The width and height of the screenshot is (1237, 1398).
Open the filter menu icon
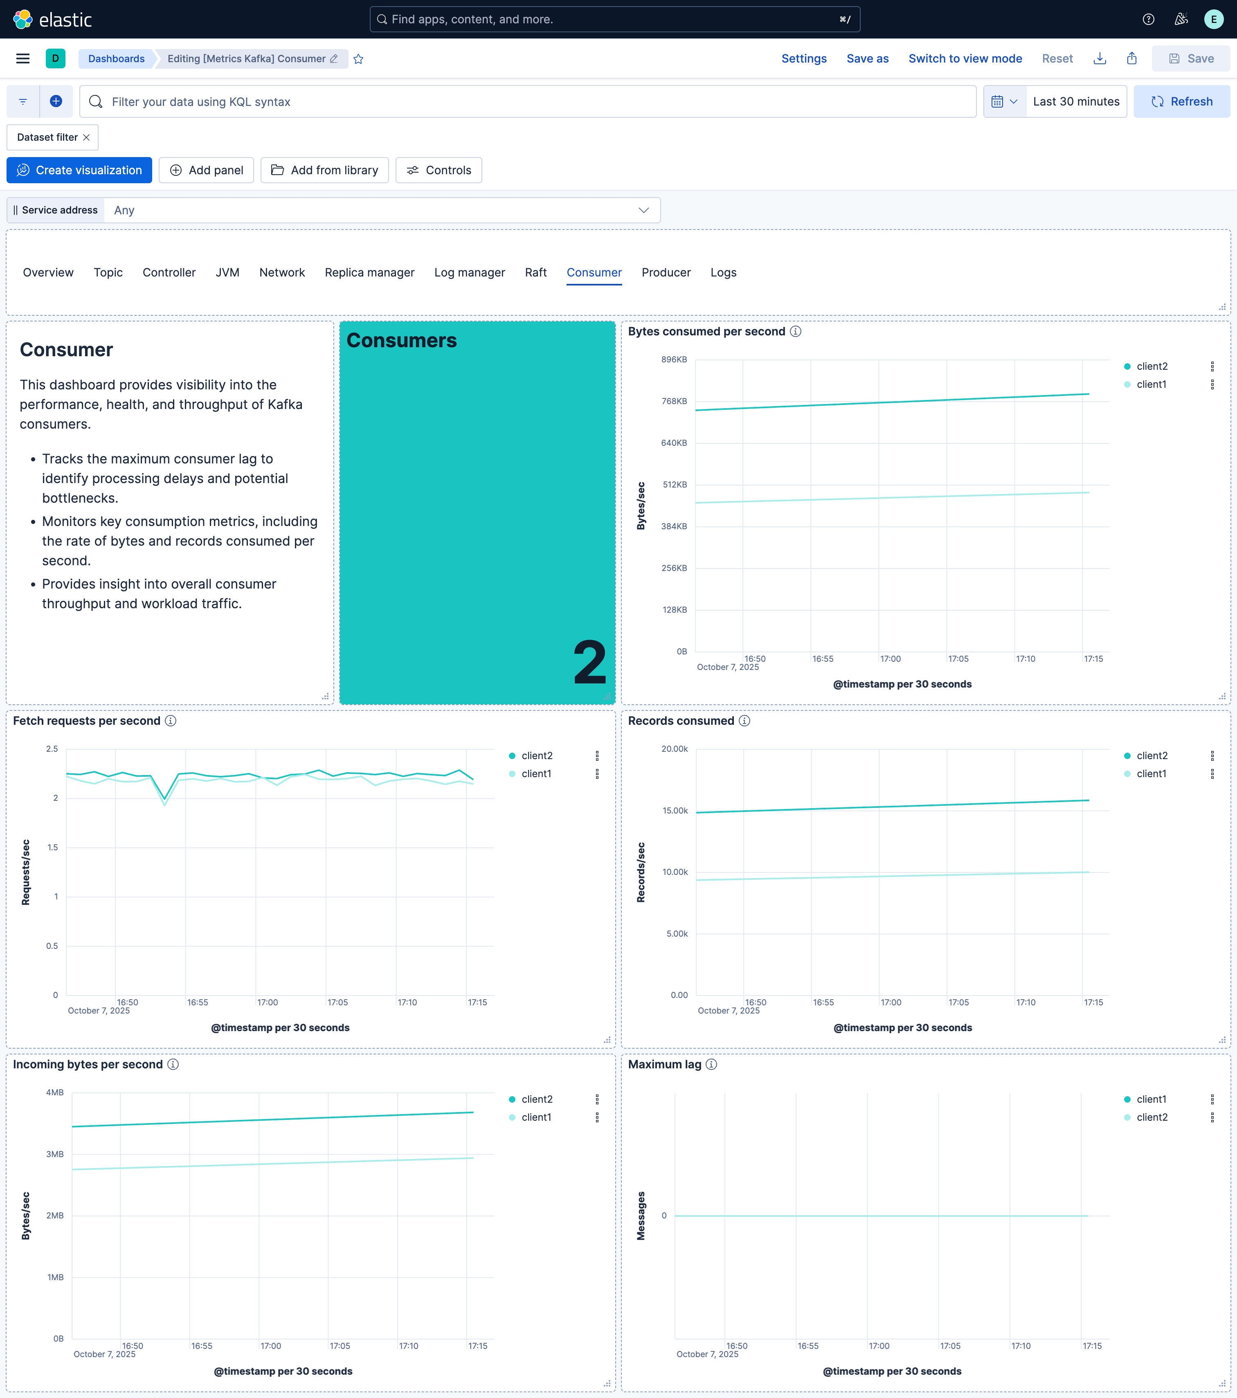click(x=23, y=102)
